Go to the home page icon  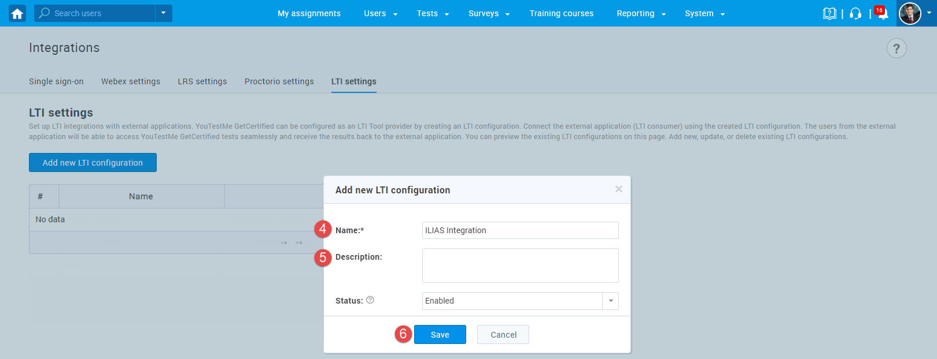(x=17, y=13)
